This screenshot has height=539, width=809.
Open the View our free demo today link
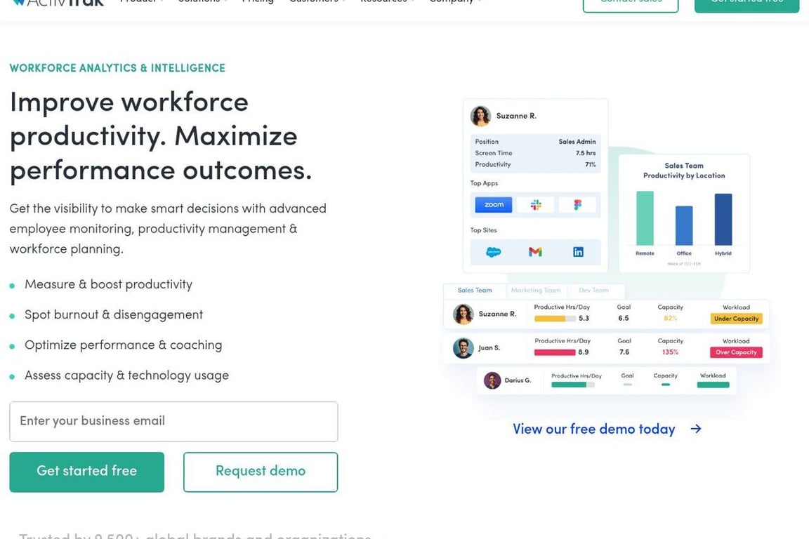594,429
